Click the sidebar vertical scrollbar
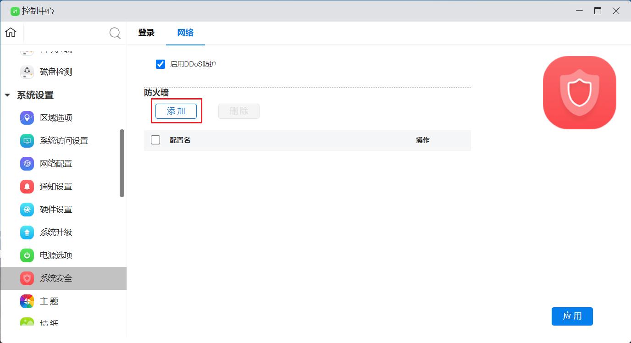 pyautogui.click(x=122, y=163)
